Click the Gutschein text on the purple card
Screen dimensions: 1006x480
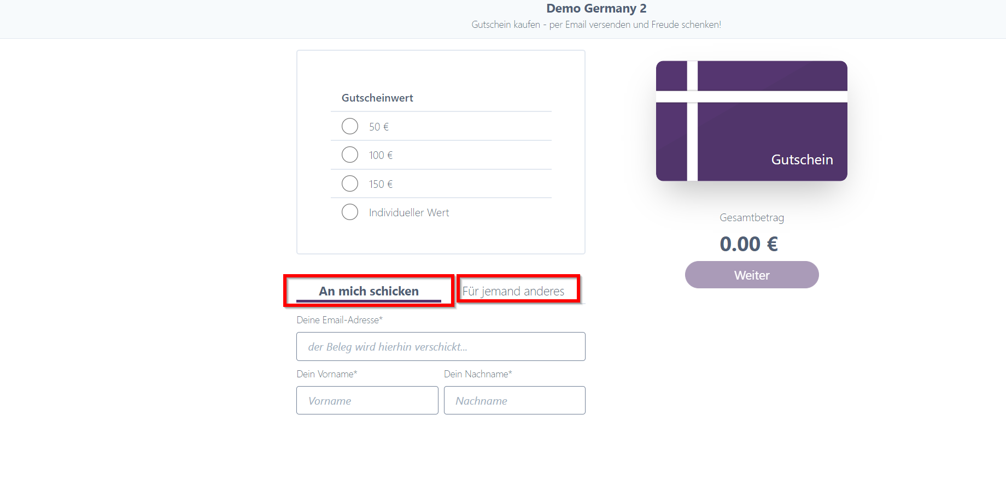802,159
